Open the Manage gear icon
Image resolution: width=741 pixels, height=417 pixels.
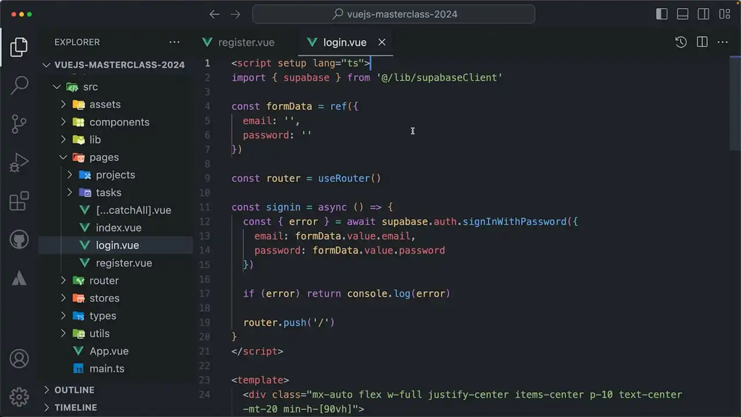(19, 397)
